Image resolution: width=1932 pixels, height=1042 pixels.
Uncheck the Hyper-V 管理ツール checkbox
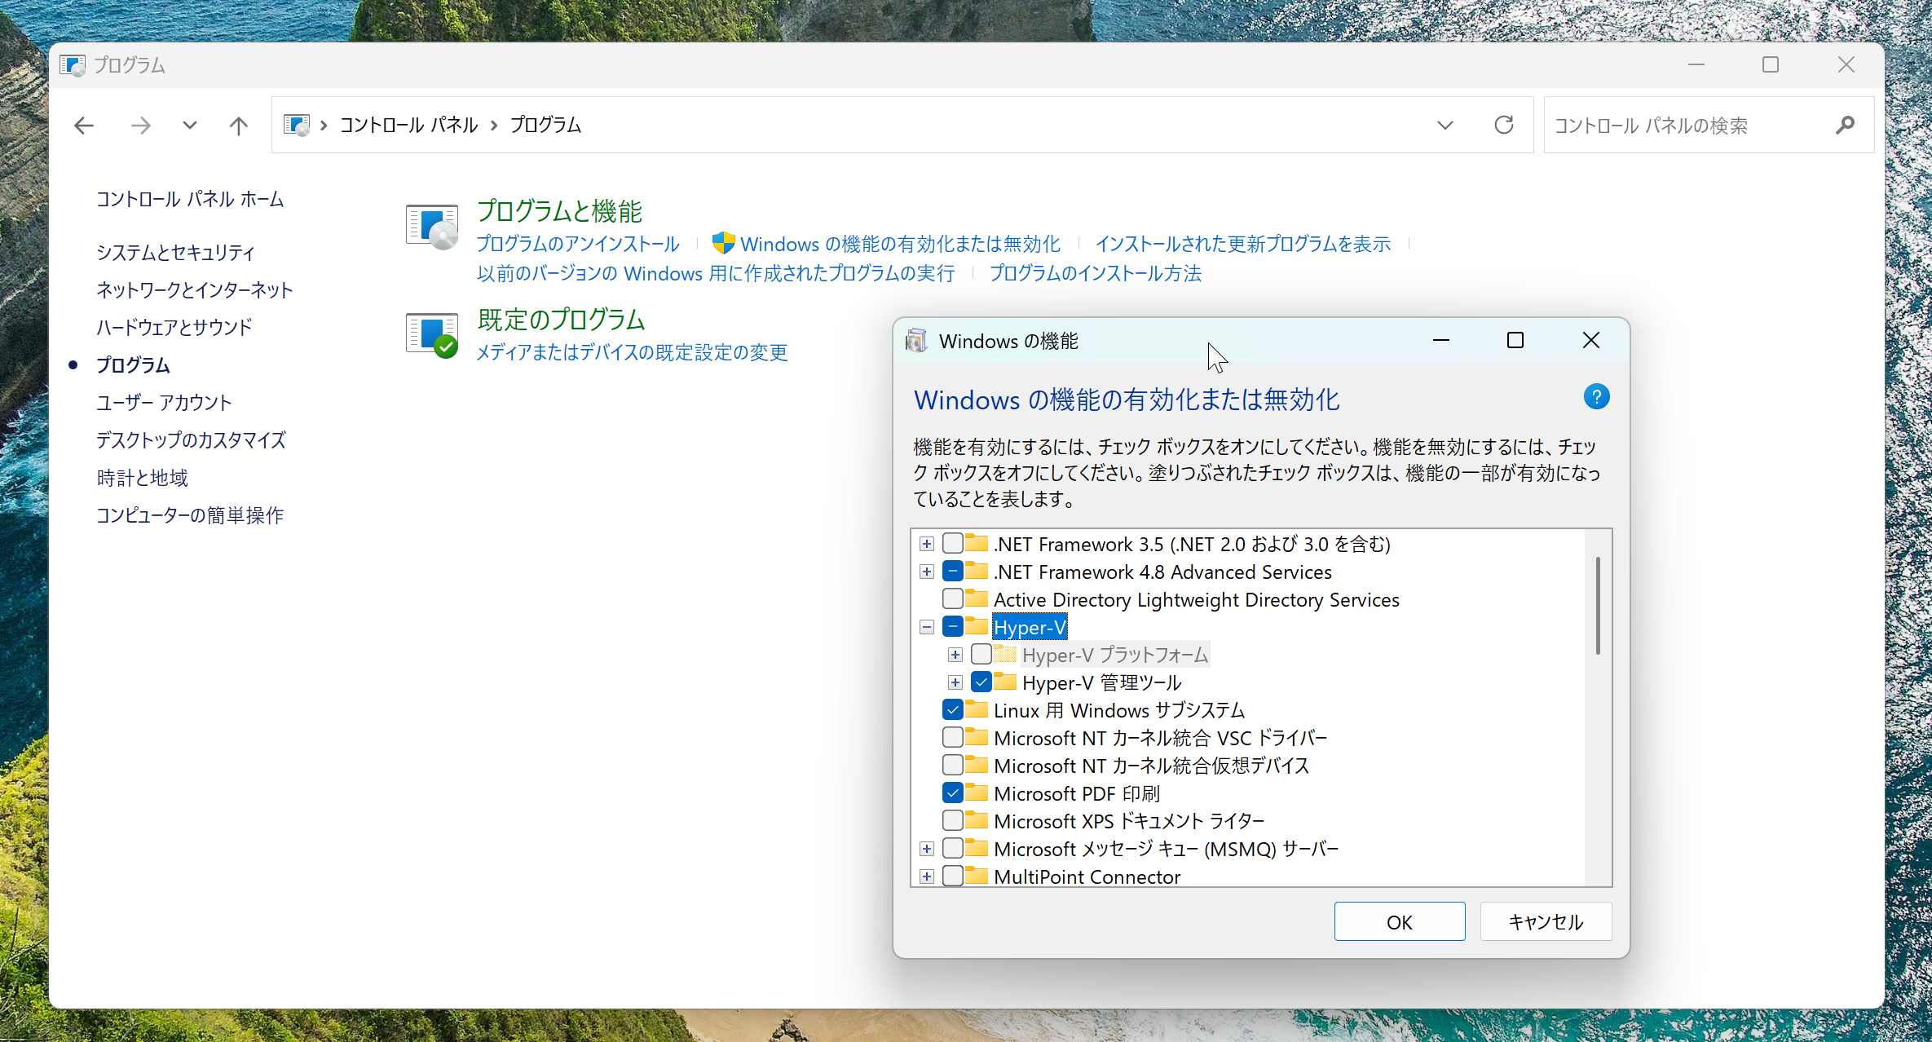(981, 682)
